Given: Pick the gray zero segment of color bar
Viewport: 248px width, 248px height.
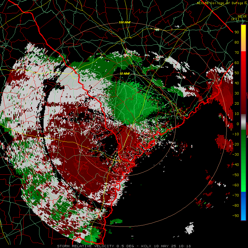Looking at the screenshot, I should [x=243, y=122].
